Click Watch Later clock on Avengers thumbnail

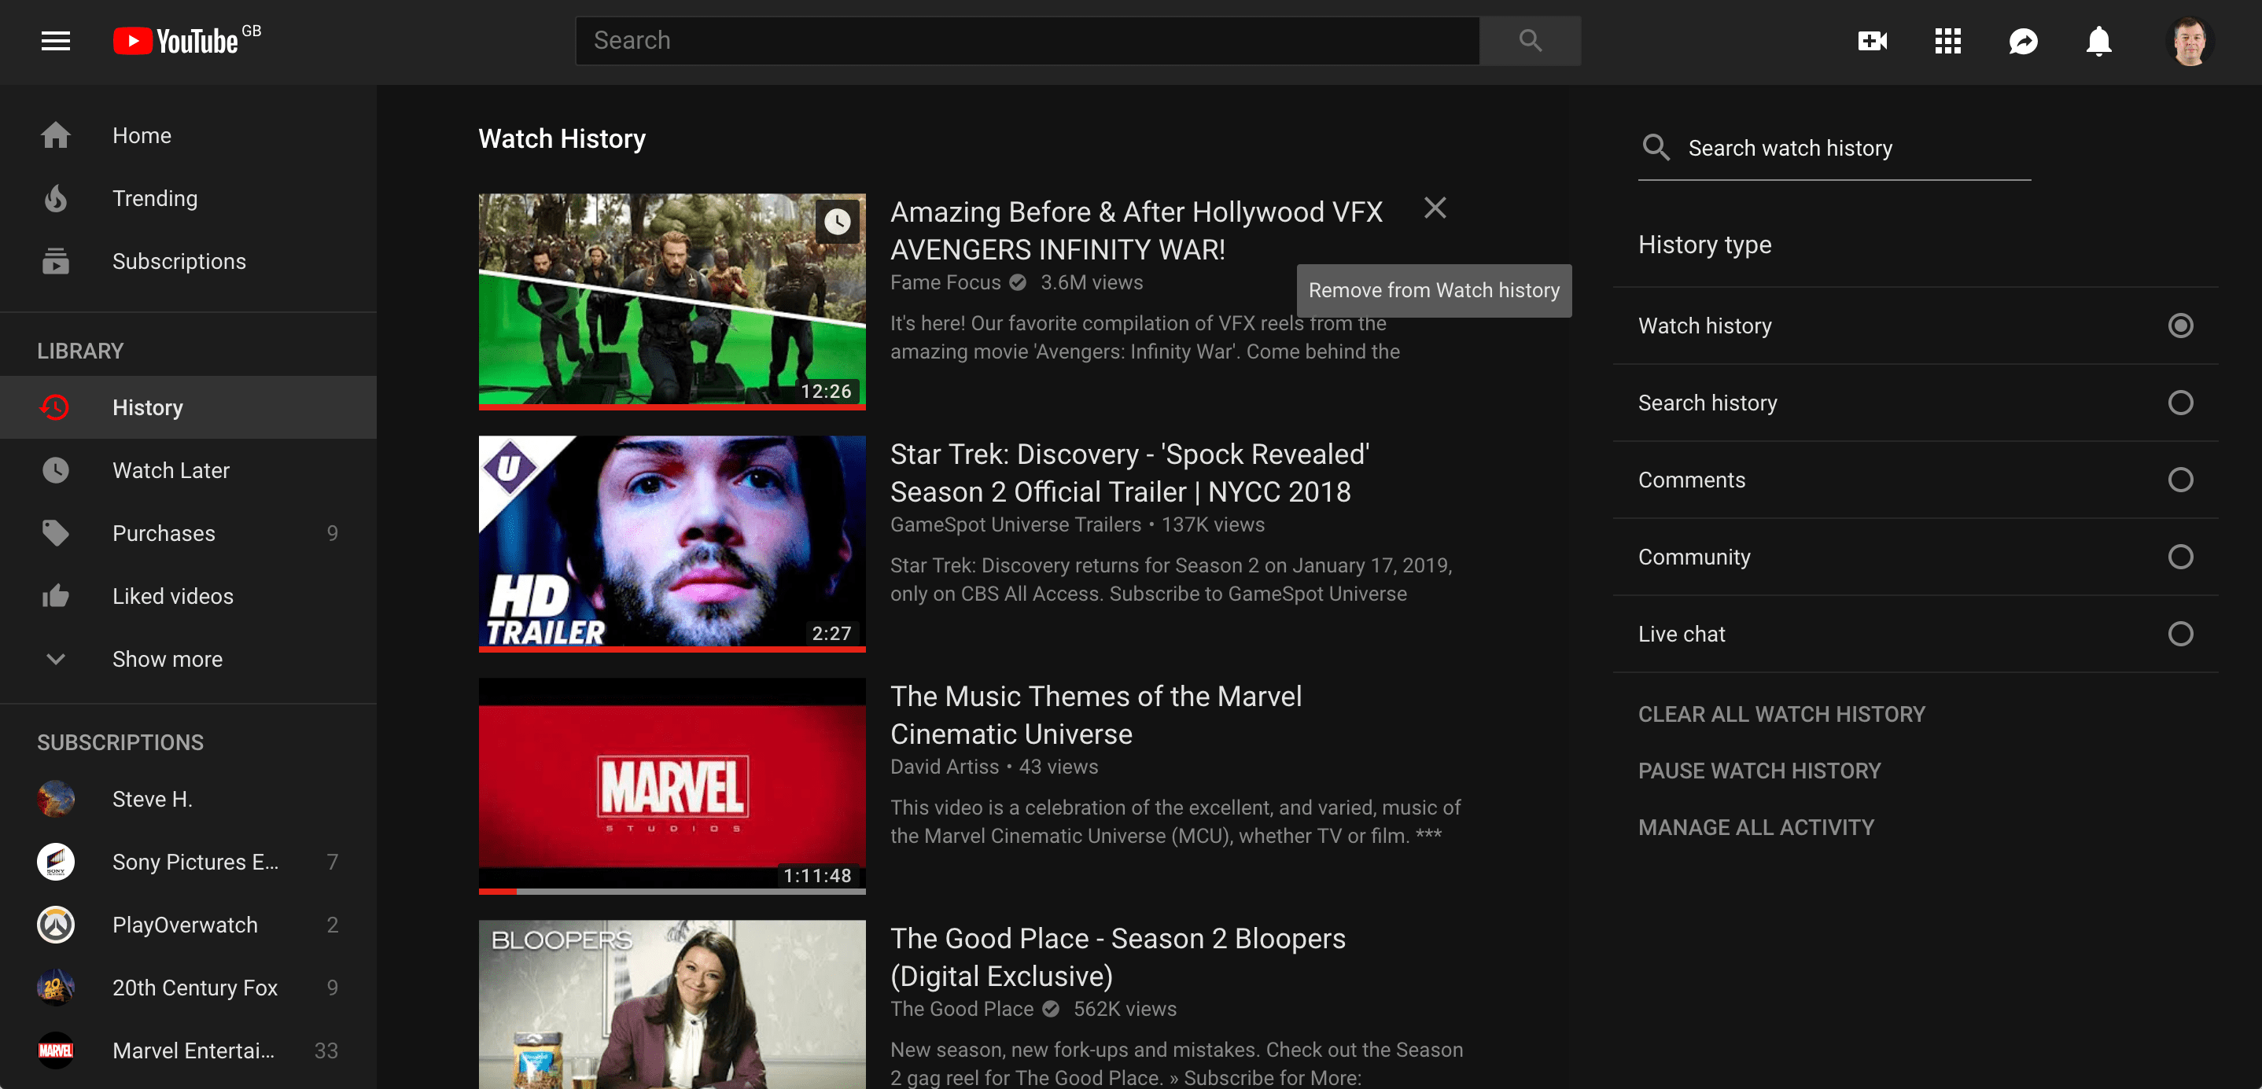click(x=837, y=221)
